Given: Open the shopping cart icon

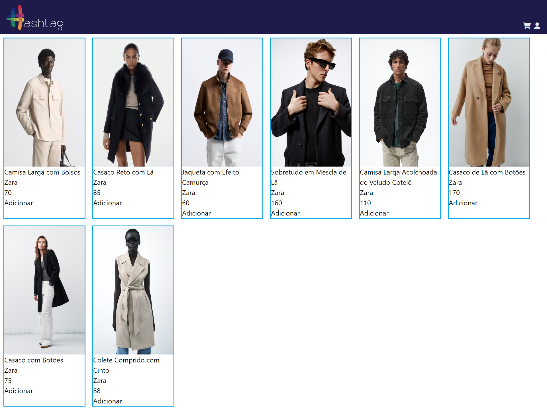Looking at the screenshot, I should [526, 26].
